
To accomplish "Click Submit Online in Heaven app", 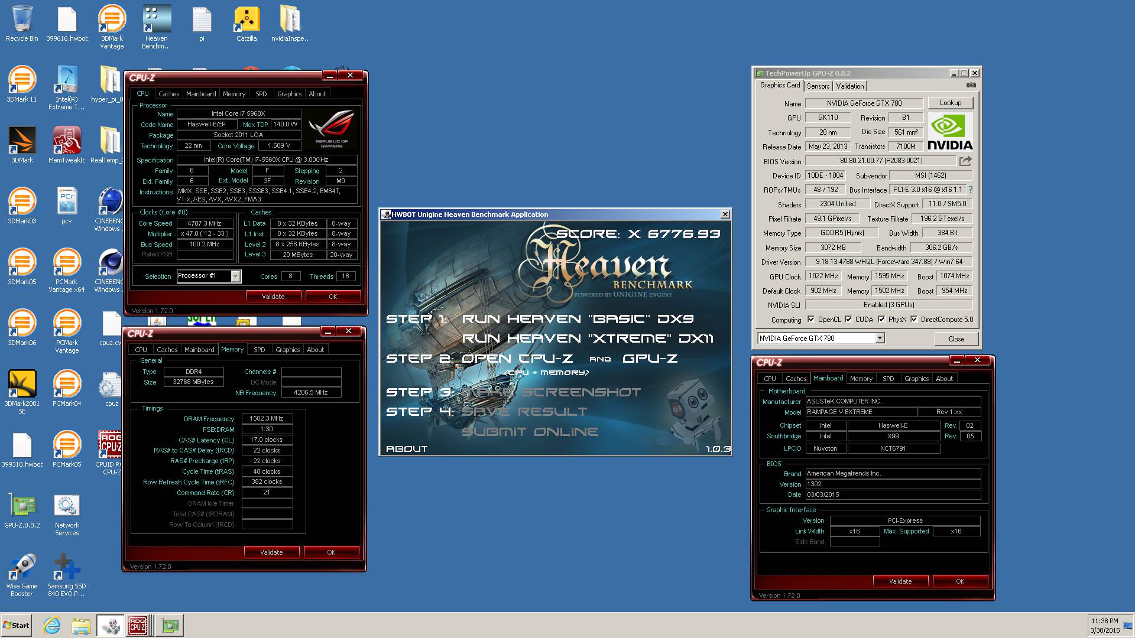I will coord(530,432).
